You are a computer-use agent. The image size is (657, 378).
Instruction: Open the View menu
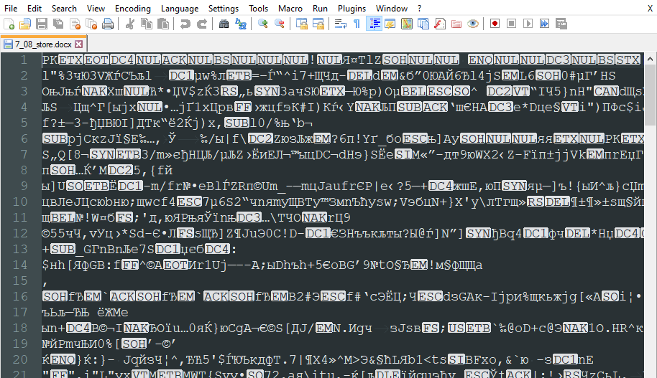tap(96, 9)
